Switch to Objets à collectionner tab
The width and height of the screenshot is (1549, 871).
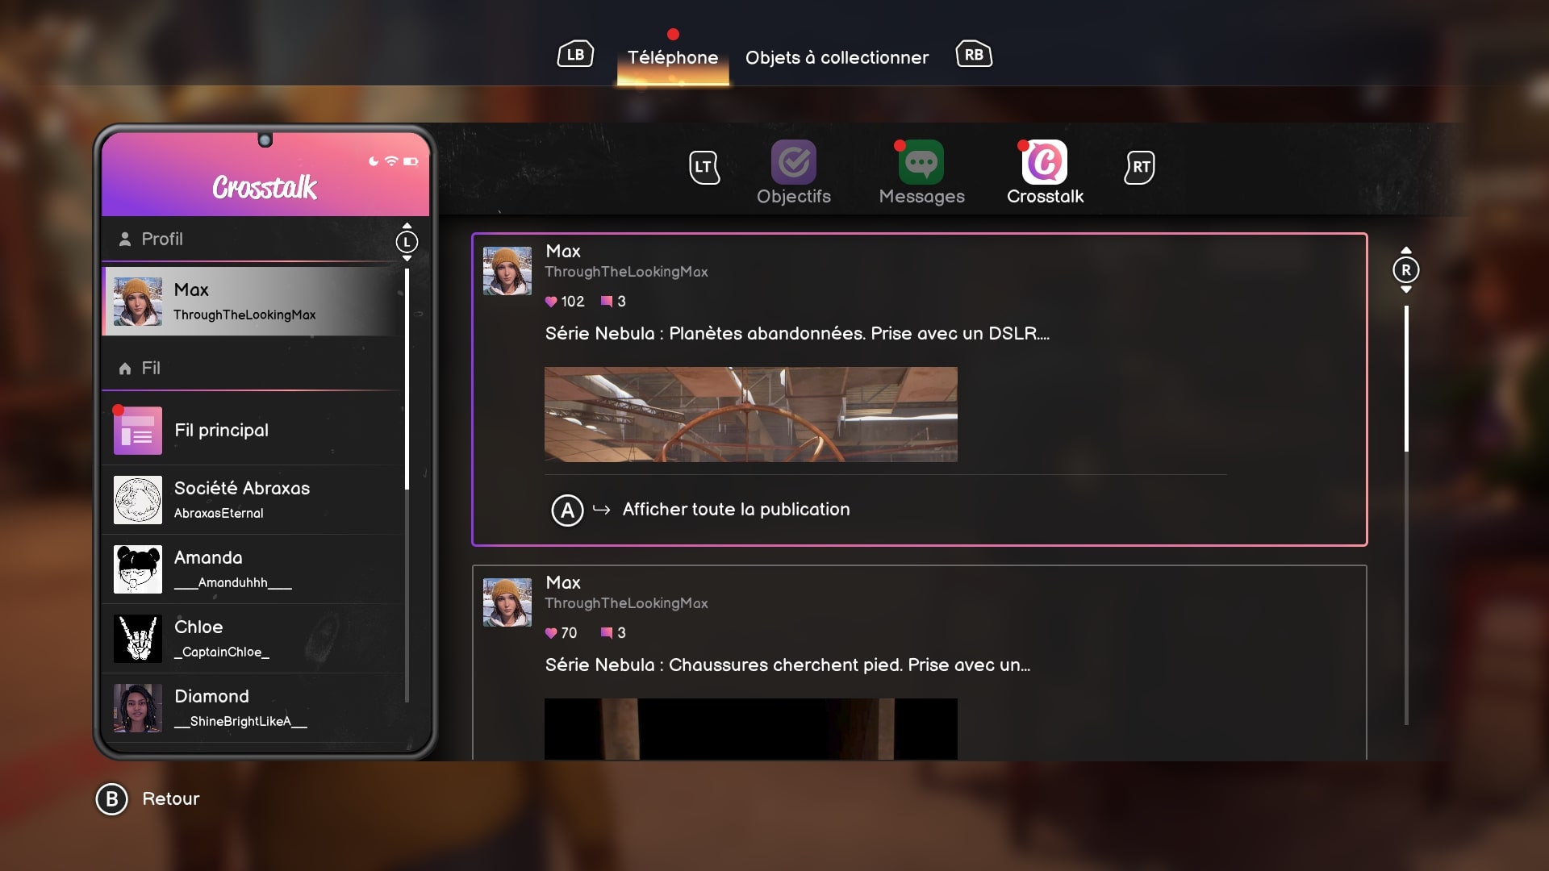pos(836,56)
